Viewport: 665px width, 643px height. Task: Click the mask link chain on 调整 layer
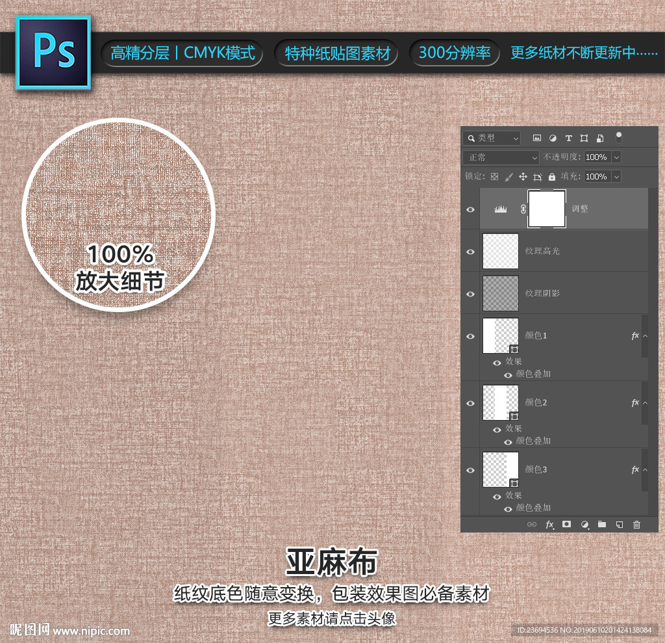pyautogui.click(x=523, y=209)
